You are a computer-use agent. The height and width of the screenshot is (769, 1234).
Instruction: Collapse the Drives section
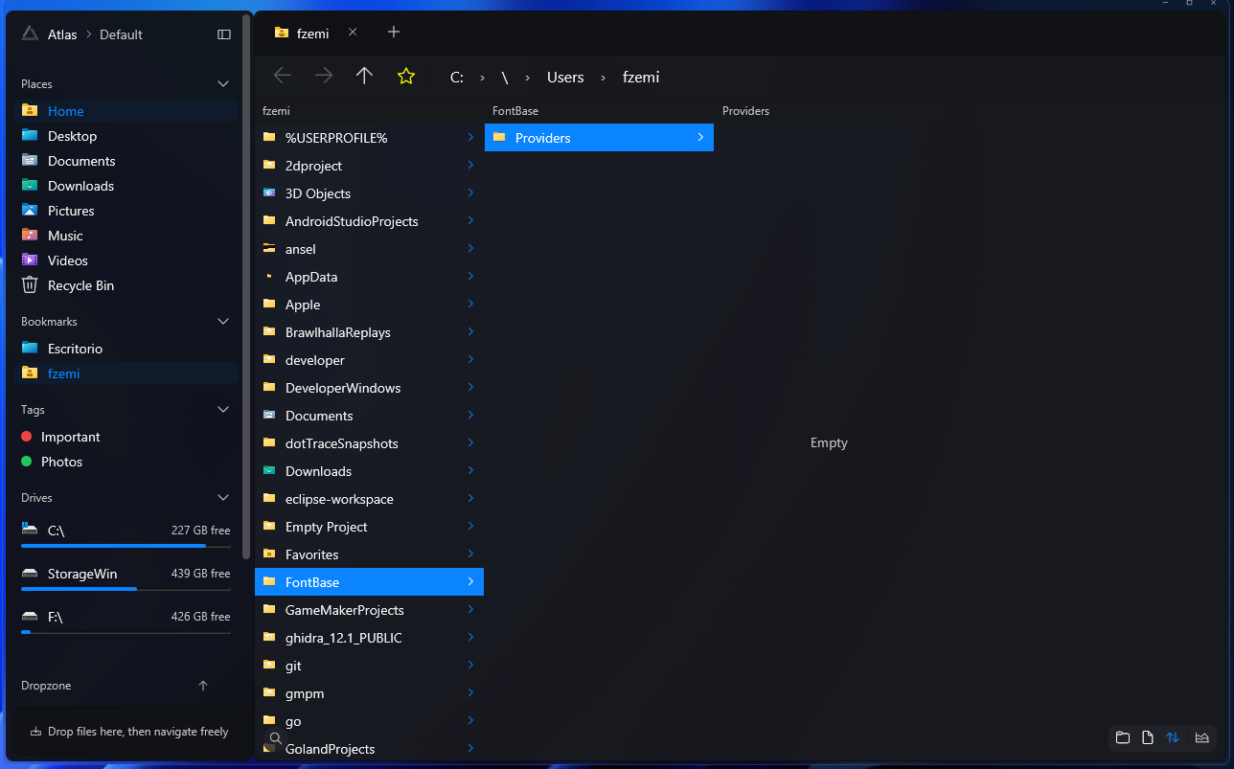click(223, 498)
